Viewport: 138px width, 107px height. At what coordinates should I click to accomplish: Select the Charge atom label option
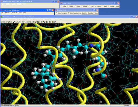click(95, 6)
